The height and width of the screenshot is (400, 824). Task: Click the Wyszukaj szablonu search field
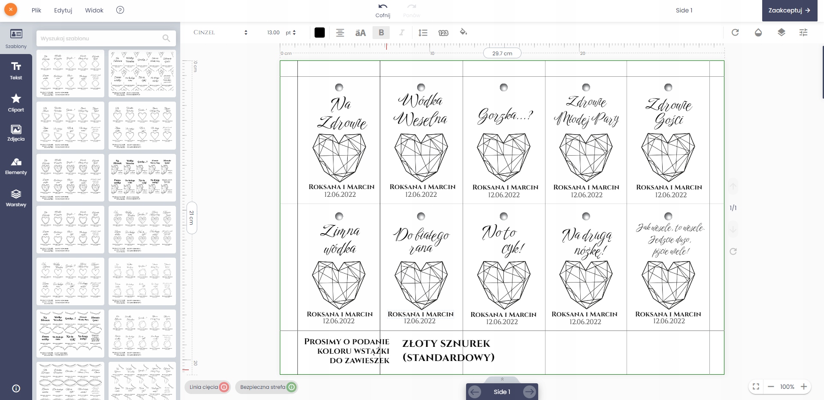coord(101,39)
